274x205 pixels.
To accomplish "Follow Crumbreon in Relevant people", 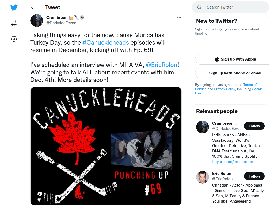I will (254, 126).
